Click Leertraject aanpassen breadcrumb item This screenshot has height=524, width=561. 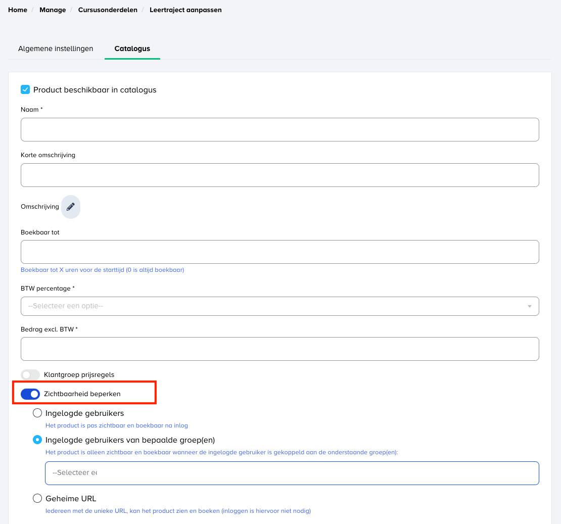pos(185,10)
